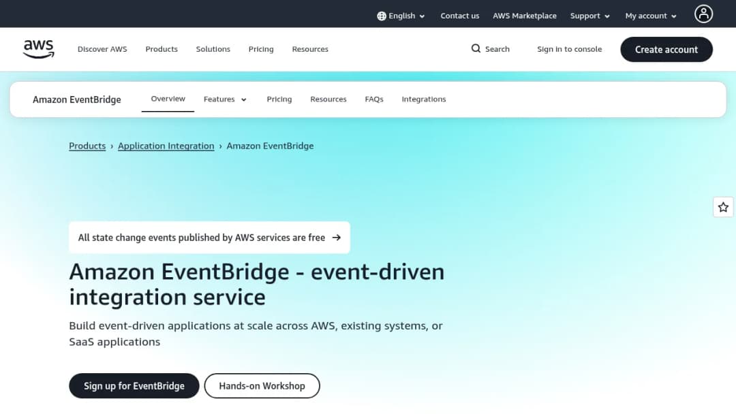Select the FAQs tab
The width and height of the screenshot is (736, 414).
tap(374, 99)
